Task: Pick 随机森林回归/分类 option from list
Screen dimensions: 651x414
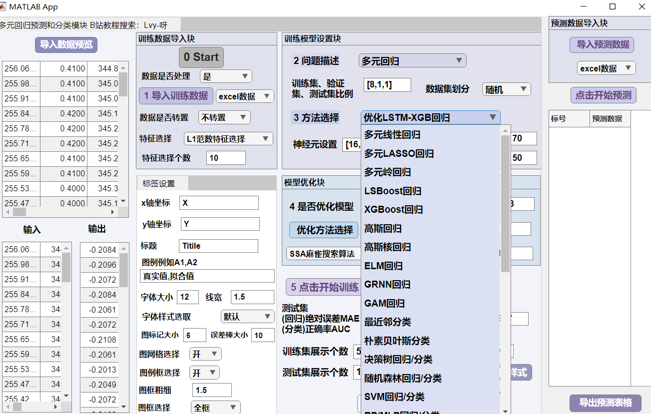Action: [x=403, y=378]
